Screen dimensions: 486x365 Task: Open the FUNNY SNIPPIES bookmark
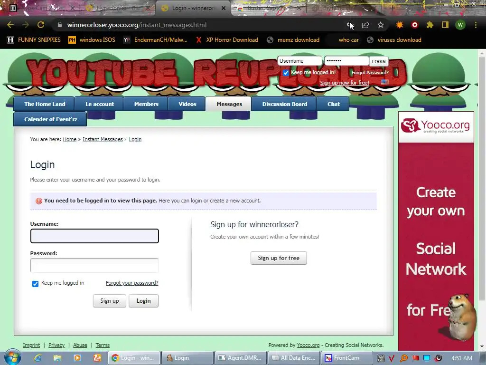(34, 40)
